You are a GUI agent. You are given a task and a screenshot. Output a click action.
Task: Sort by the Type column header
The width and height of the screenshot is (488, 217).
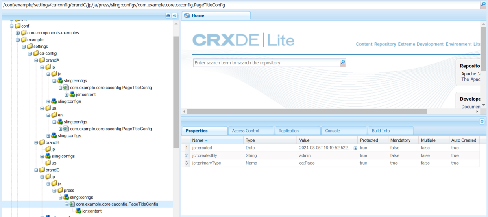[270, 140]
